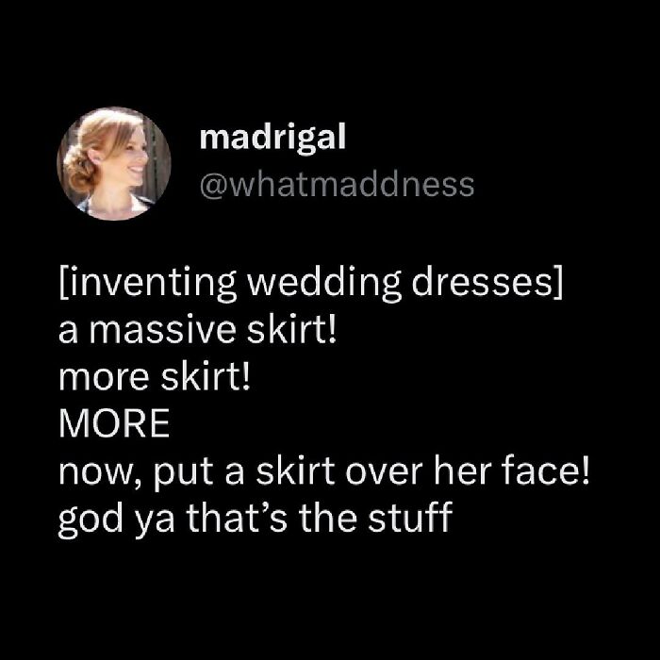Select the word "that's" in the tweet
660x660 pixels.
point(237,517)
